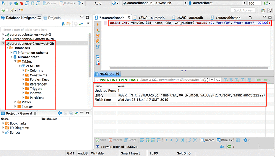Click the Remove filter funnel with red X

[x=231, y=80]
